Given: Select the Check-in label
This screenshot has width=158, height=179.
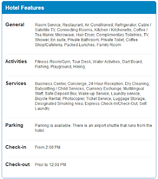Looking at the screenshot, I should tap(16, 147).
